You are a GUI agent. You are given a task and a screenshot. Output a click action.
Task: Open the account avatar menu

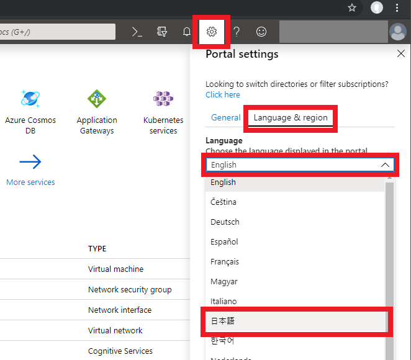tap(398, 32)
